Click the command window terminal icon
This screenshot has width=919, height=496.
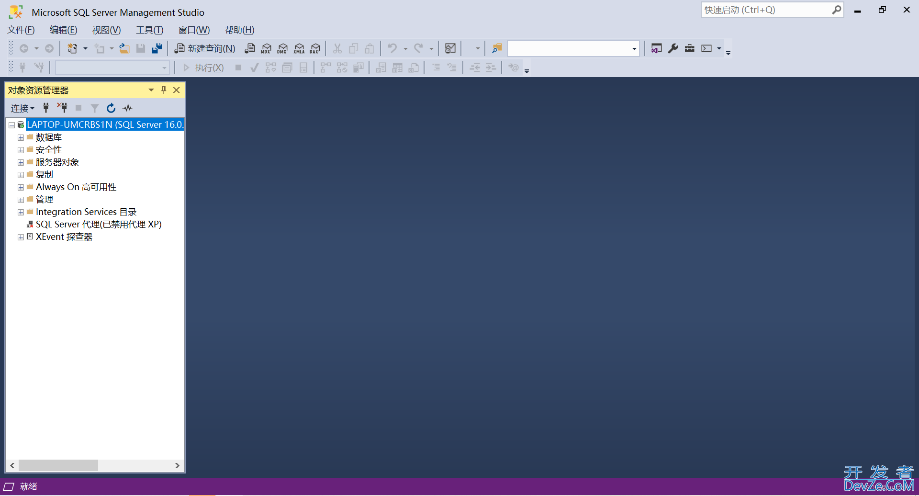click(706, 48)
